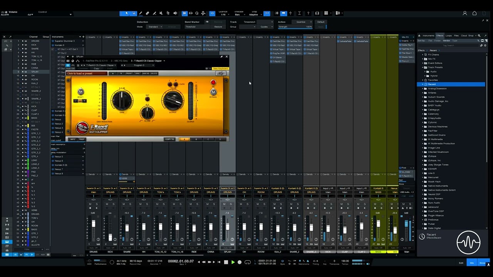The height and width of the screenshot is (277, 493).
Task: Select the Paint (pencil) tool
Action: (x=141, y=13)
